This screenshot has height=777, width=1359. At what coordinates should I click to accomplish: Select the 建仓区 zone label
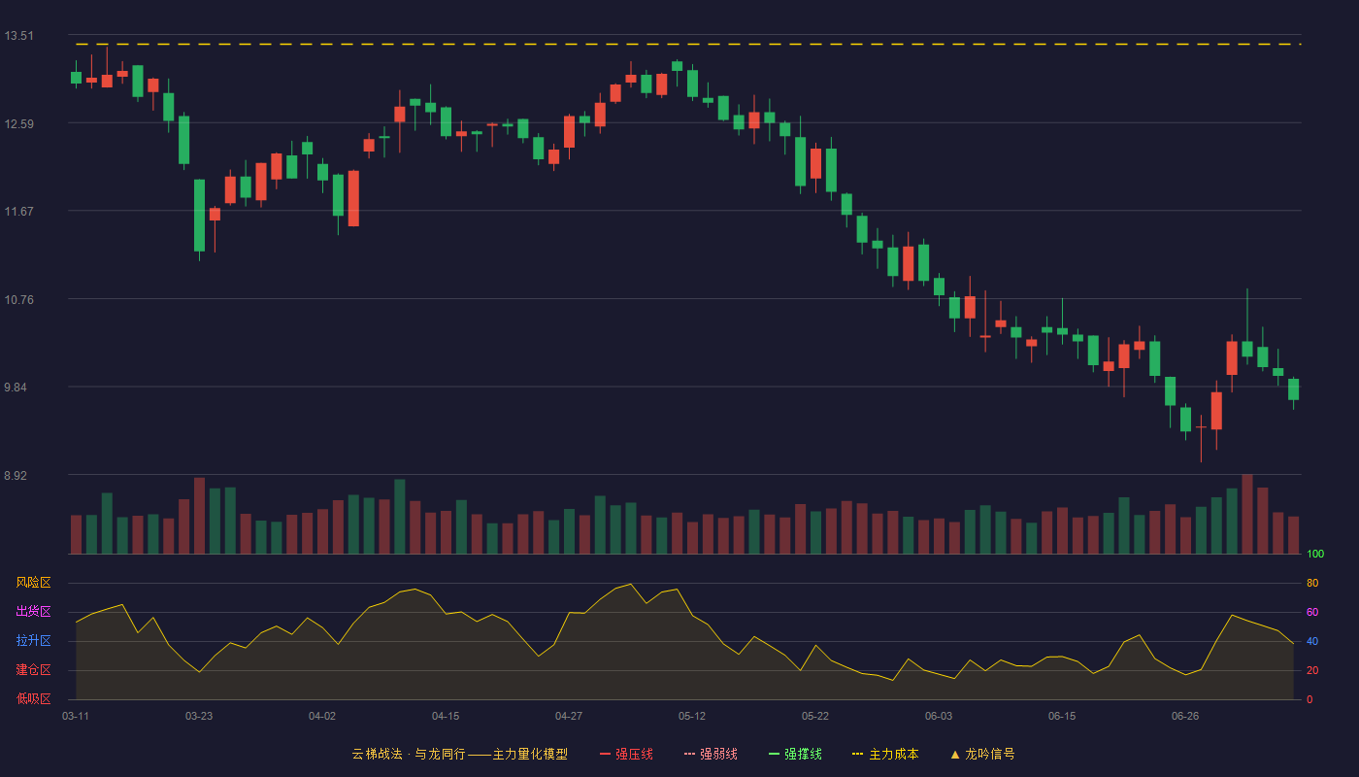33,670
